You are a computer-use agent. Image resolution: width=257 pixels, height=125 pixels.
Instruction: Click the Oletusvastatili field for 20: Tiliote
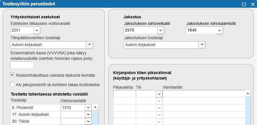pos(73,121)
